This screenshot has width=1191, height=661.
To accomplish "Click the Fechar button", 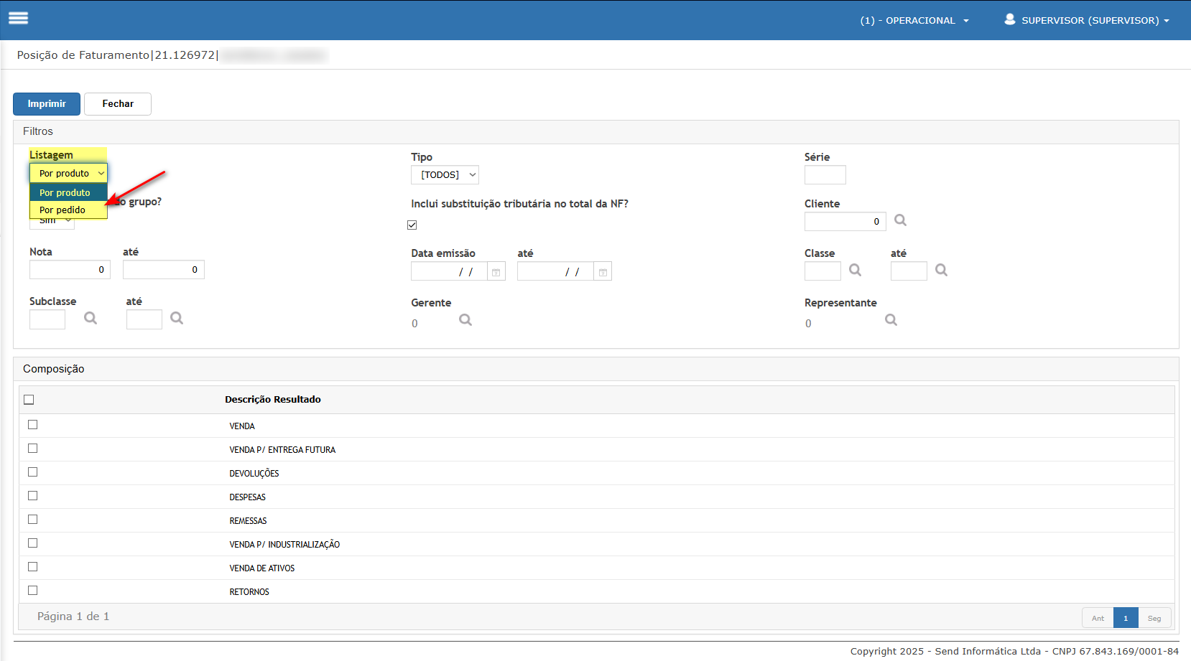I will coord(118,104).
